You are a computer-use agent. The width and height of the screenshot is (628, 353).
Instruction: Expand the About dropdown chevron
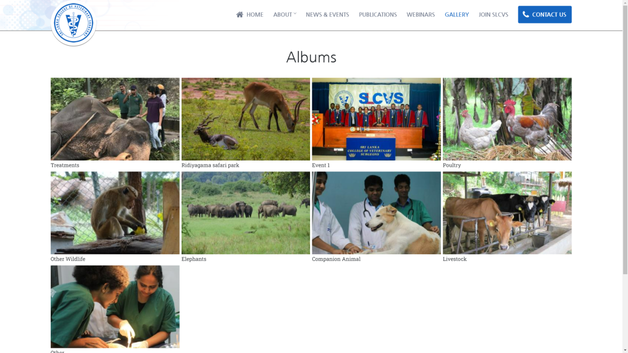coord(295,14)
